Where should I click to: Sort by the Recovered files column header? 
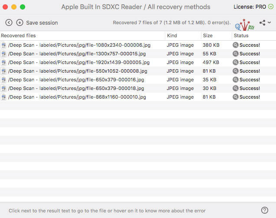click(x=18, y=35)
